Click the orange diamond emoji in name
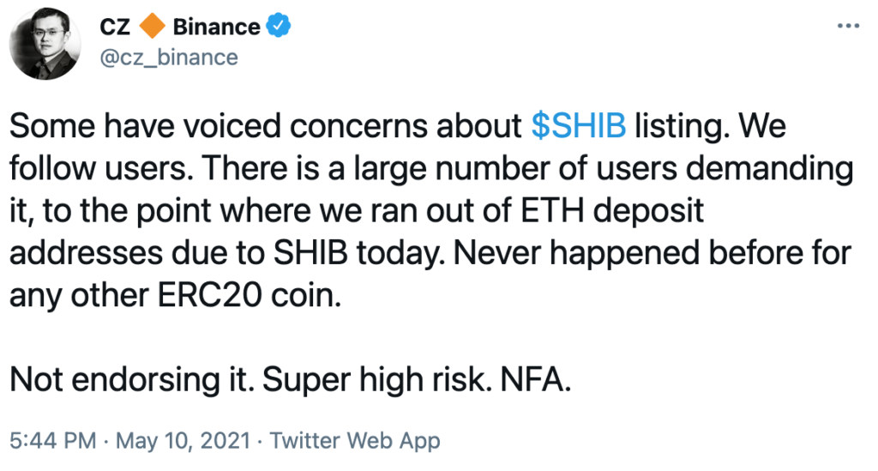This screenshot has height=471, width=878. (152, 27)
